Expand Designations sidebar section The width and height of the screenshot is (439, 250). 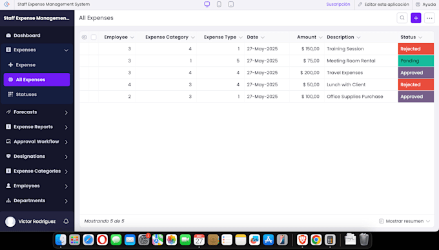point(66,157)
